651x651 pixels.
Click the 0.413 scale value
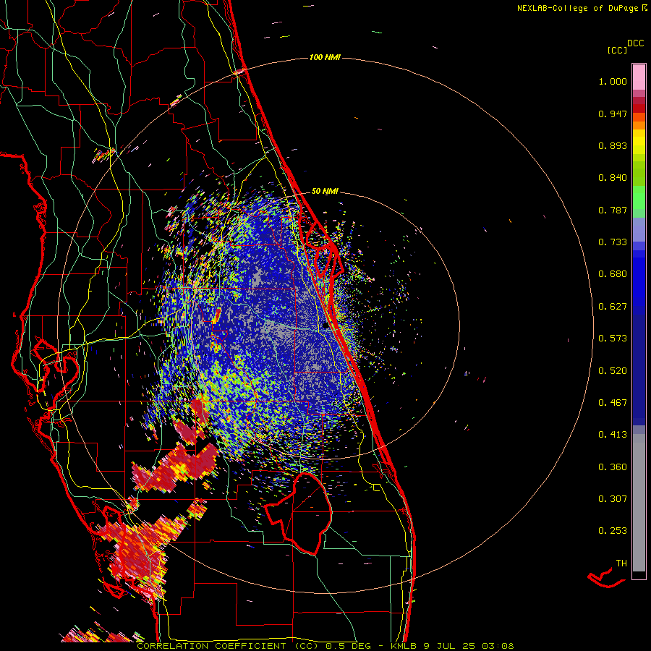[613, 435]
